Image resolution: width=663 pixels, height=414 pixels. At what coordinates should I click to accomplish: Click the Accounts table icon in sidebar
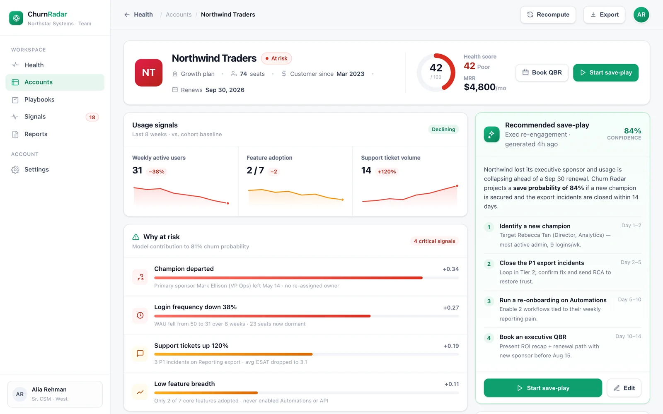click(x=15, y=82)
